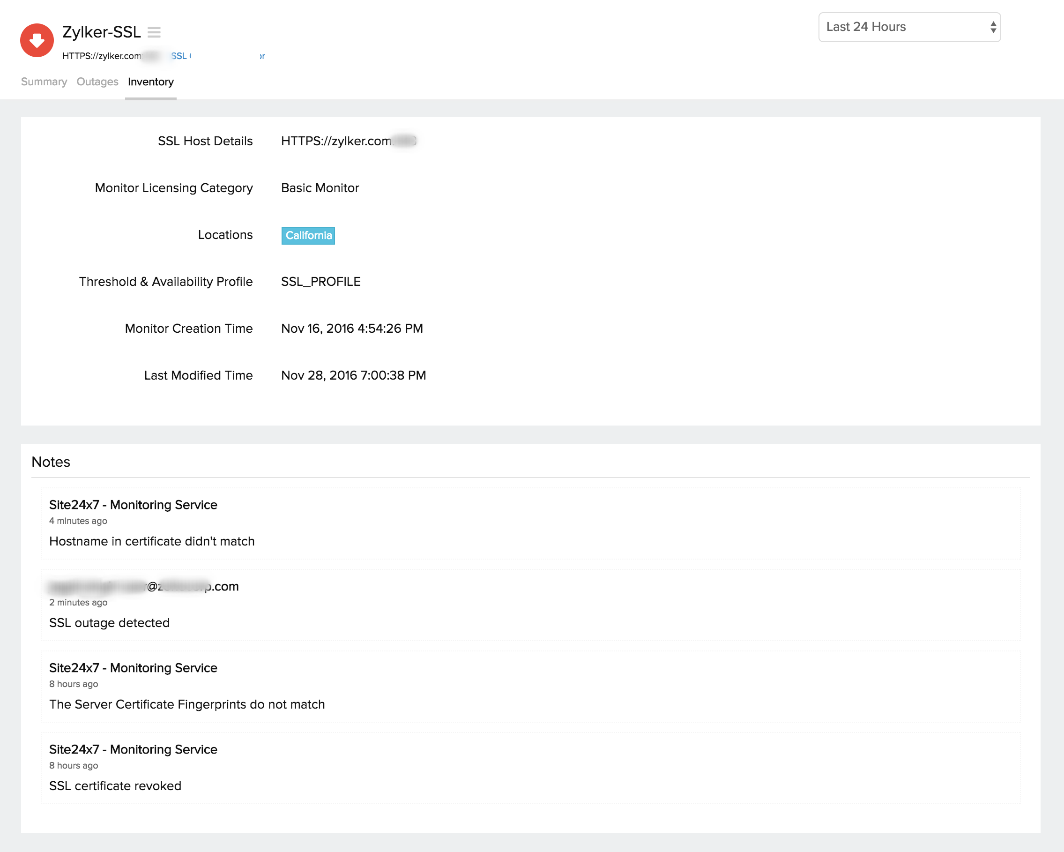1064x852 pixels.
Task: Switch to the Summary tab
Action: [x=44, y=82]
